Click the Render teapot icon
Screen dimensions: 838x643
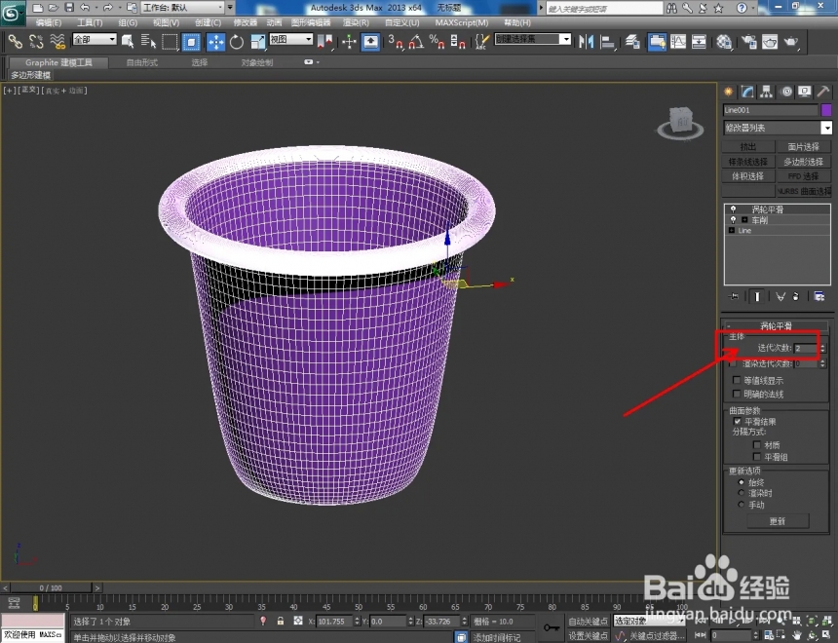click(x=790, y=42)
